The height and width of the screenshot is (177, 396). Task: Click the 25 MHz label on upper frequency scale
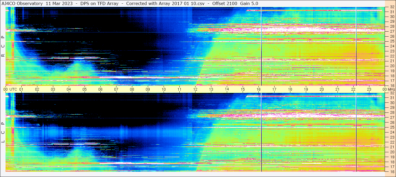[x=392, y=41]
